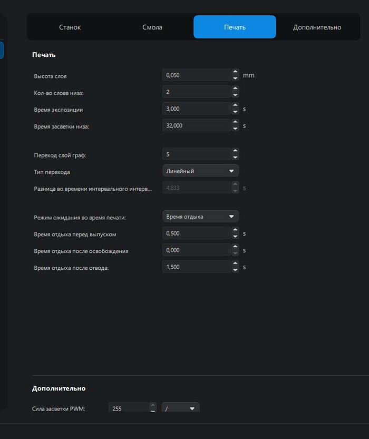369x439 pixels.
Task: Go to the Дополнительно tab
Action: tap(317, 27)
